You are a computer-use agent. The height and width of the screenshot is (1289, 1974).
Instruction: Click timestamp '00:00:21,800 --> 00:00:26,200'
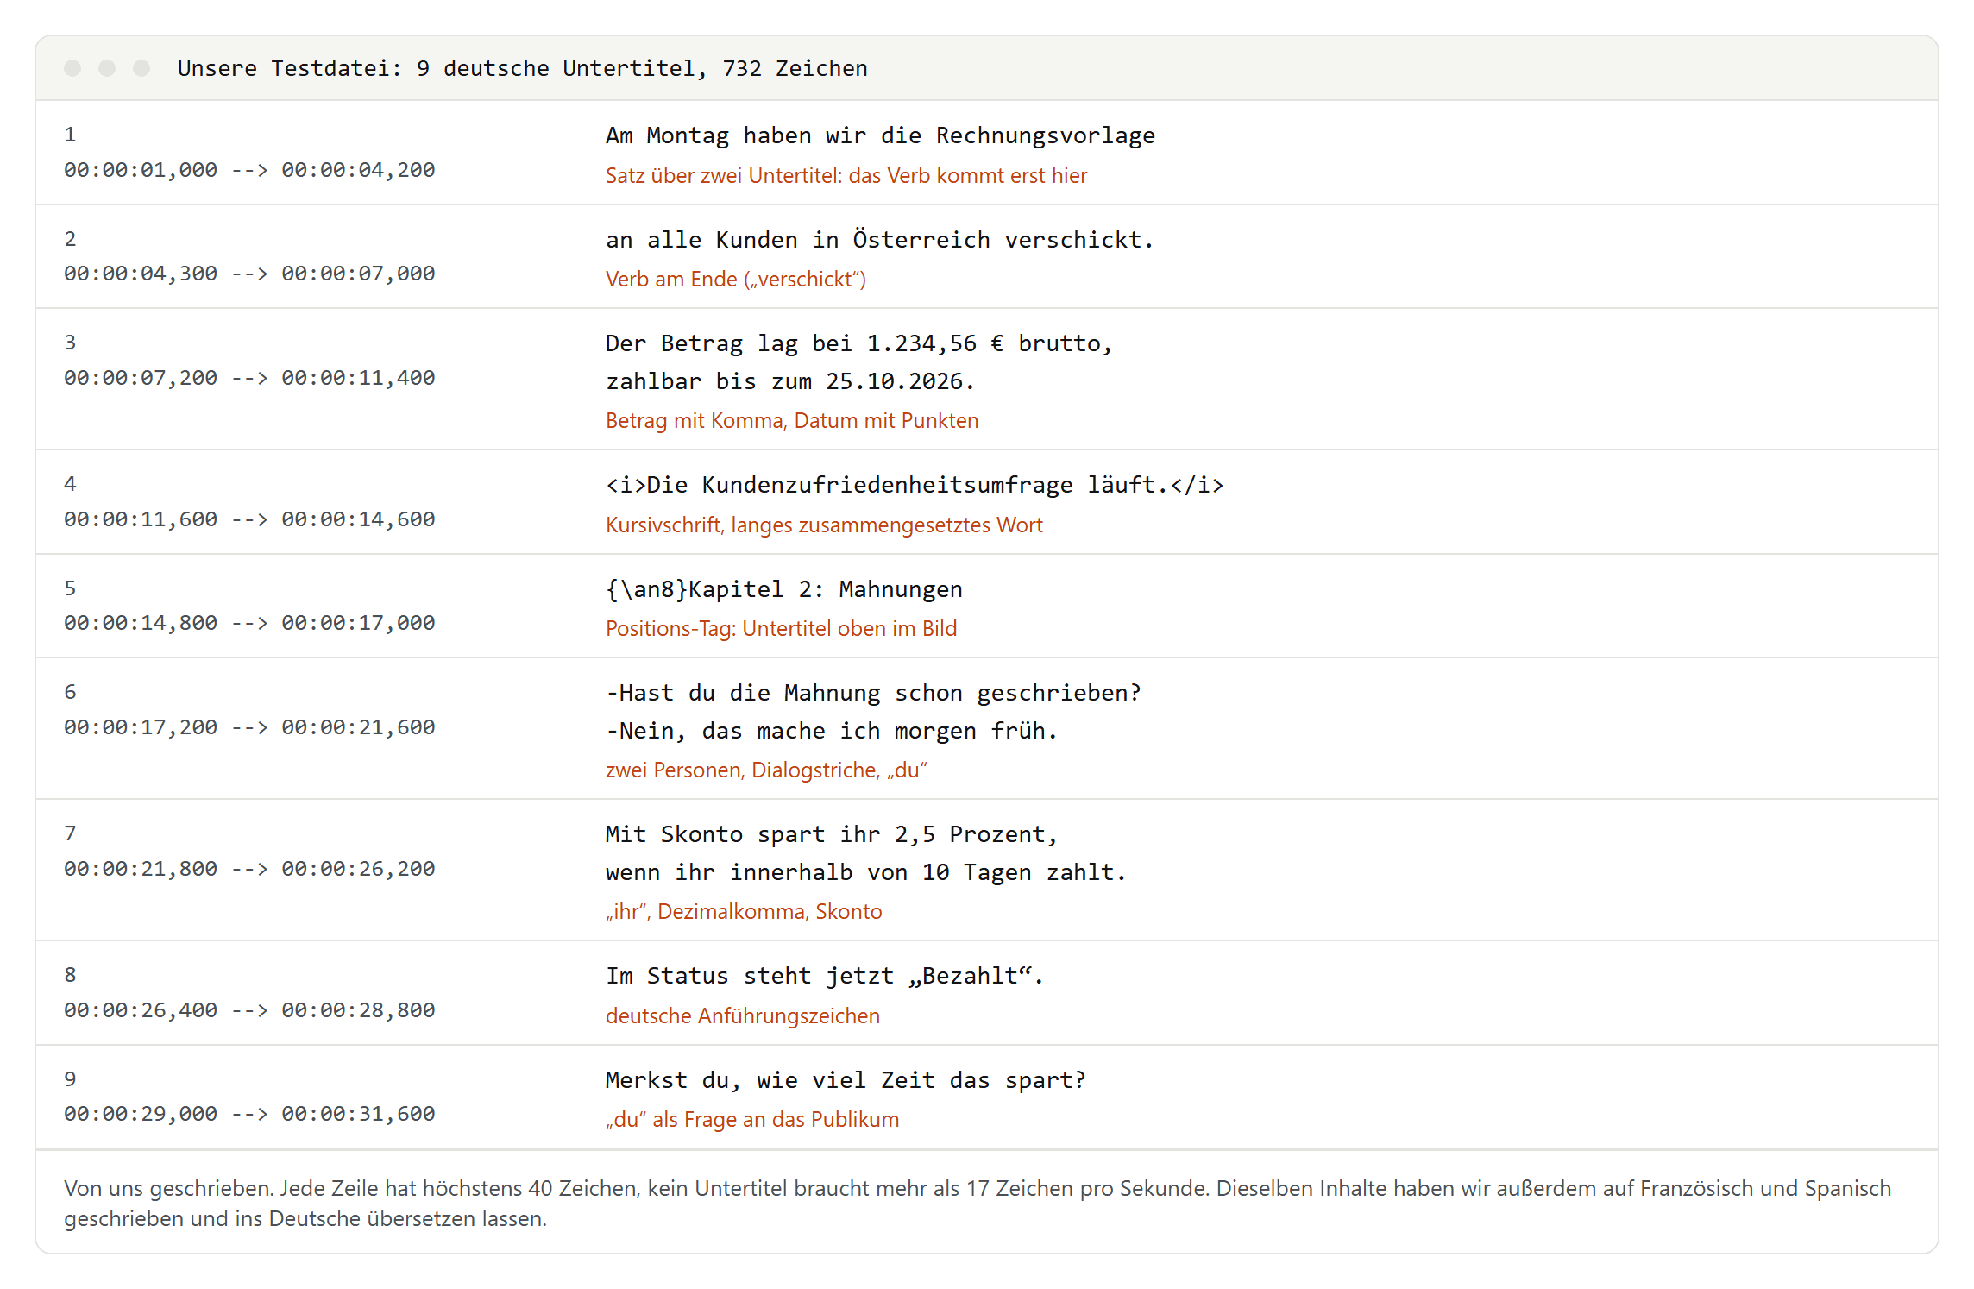(249, 869)
